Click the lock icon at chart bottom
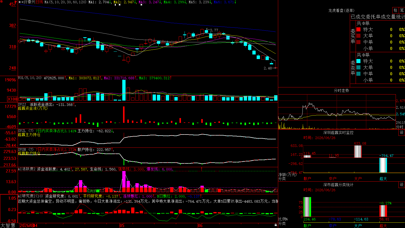 click(x=276, y=225)
